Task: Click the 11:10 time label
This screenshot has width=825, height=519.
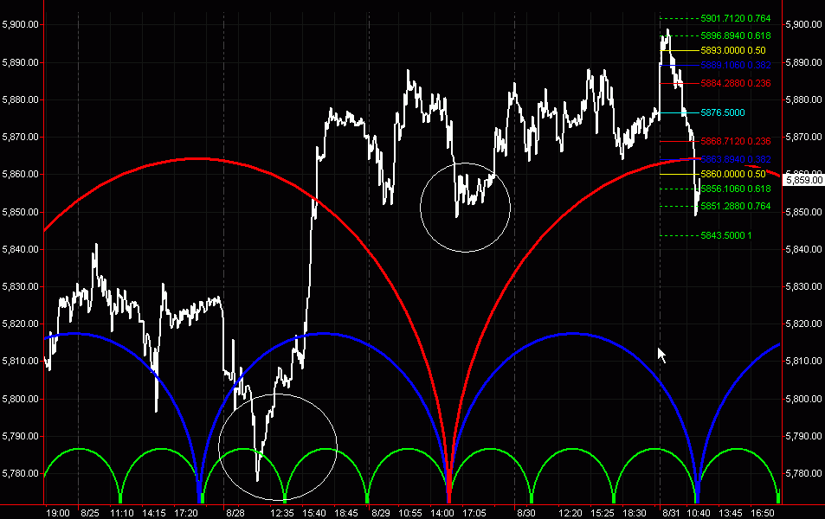Action: tap(121, 513)
